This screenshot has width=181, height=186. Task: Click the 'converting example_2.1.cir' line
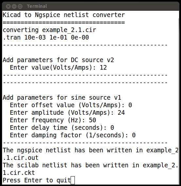point(49,30)
